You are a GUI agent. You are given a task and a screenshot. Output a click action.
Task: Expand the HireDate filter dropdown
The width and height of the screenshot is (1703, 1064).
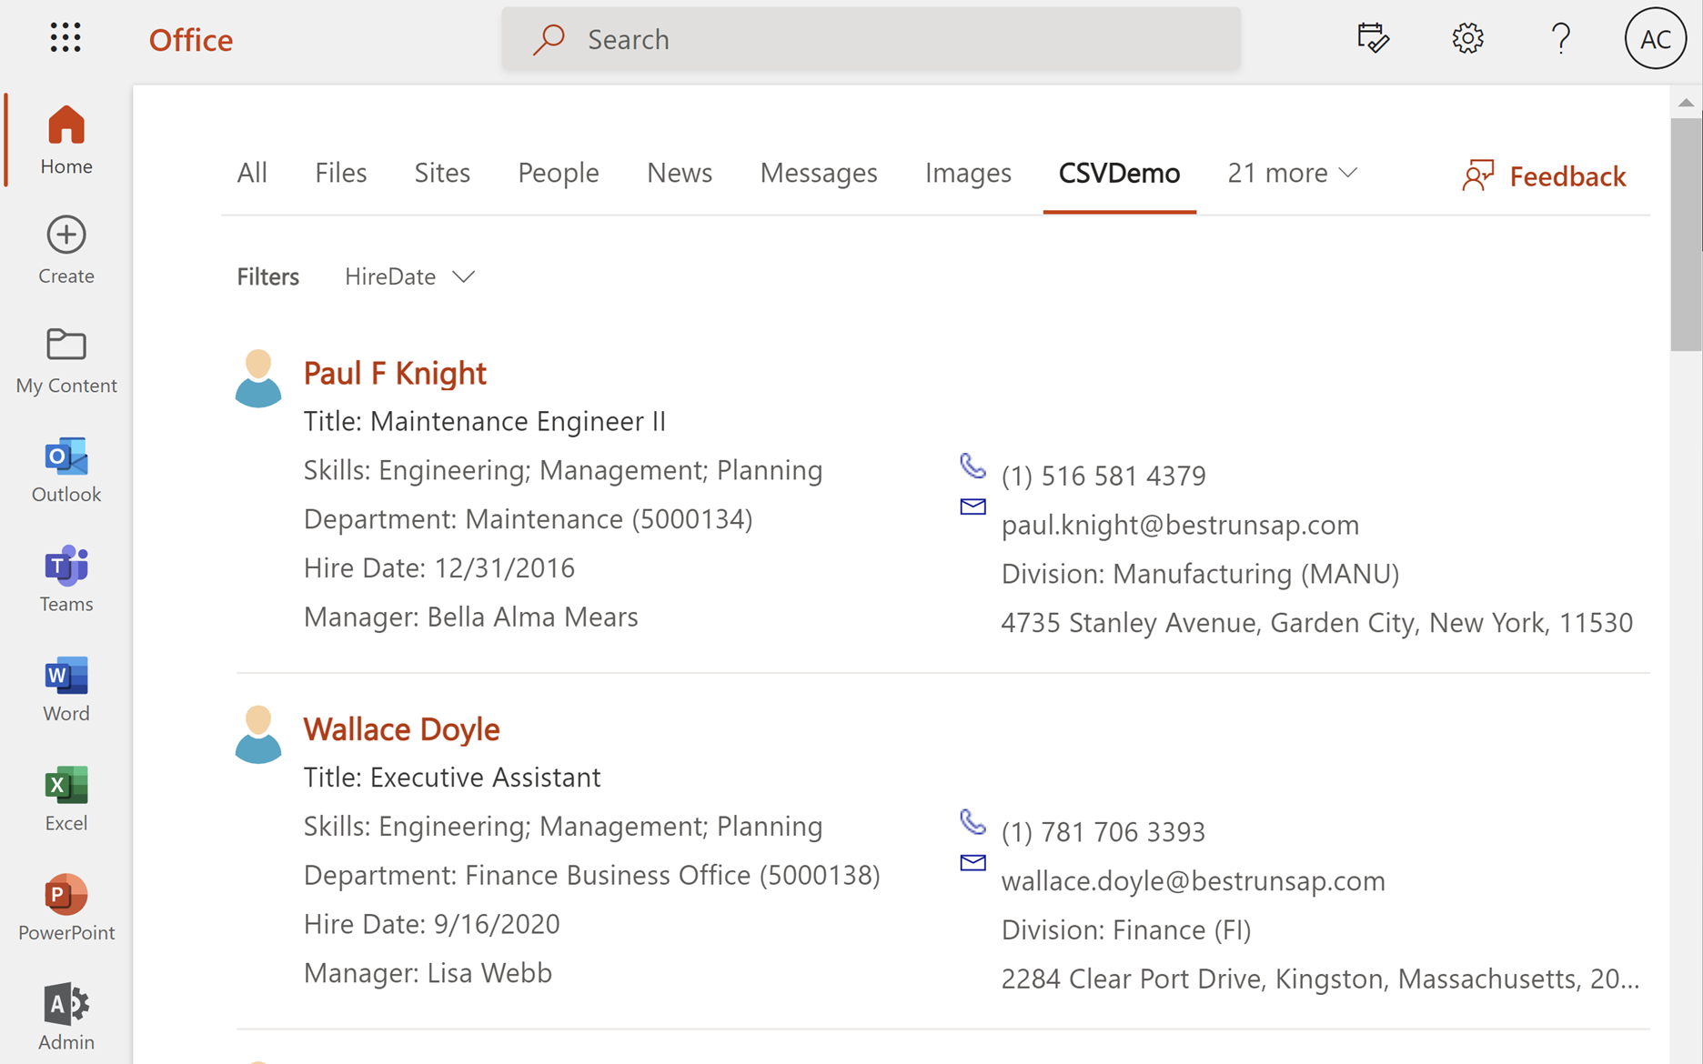pyautogui.click(x=409, y=276)
